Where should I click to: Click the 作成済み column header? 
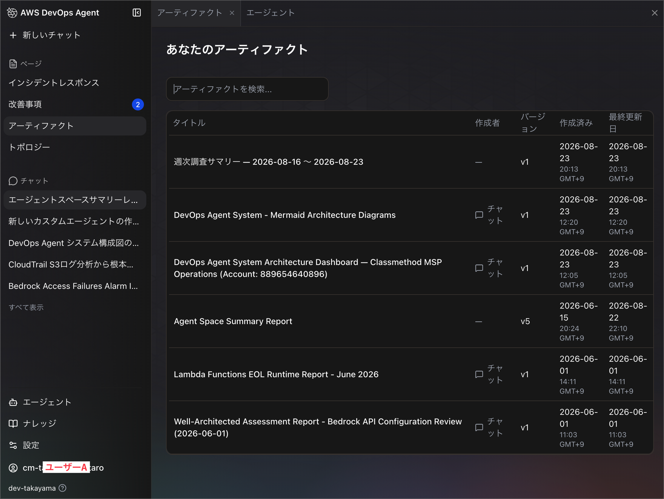(x=576, y=123)
